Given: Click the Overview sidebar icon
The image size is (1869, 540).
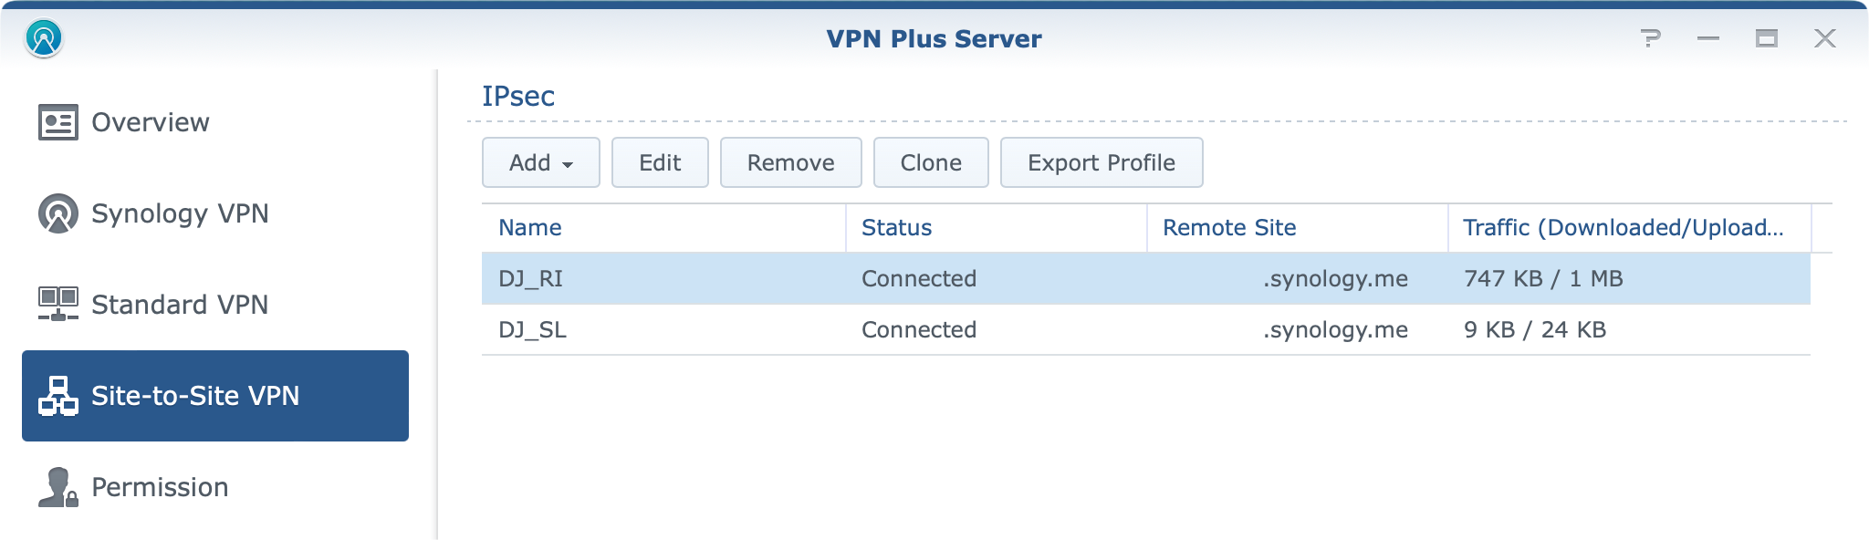Looking at the screenshot, I should coord(58,122).
